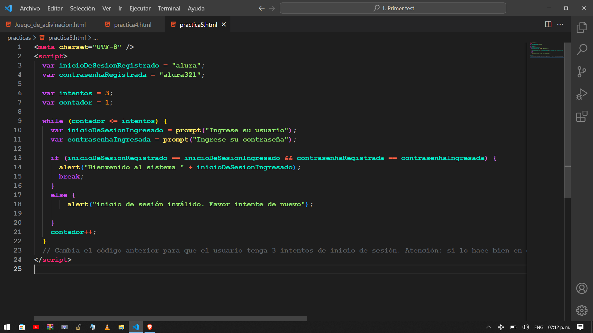Click line number 13 in the gutter
Viewport: 593px width, 333px height.
click(18, 158)
